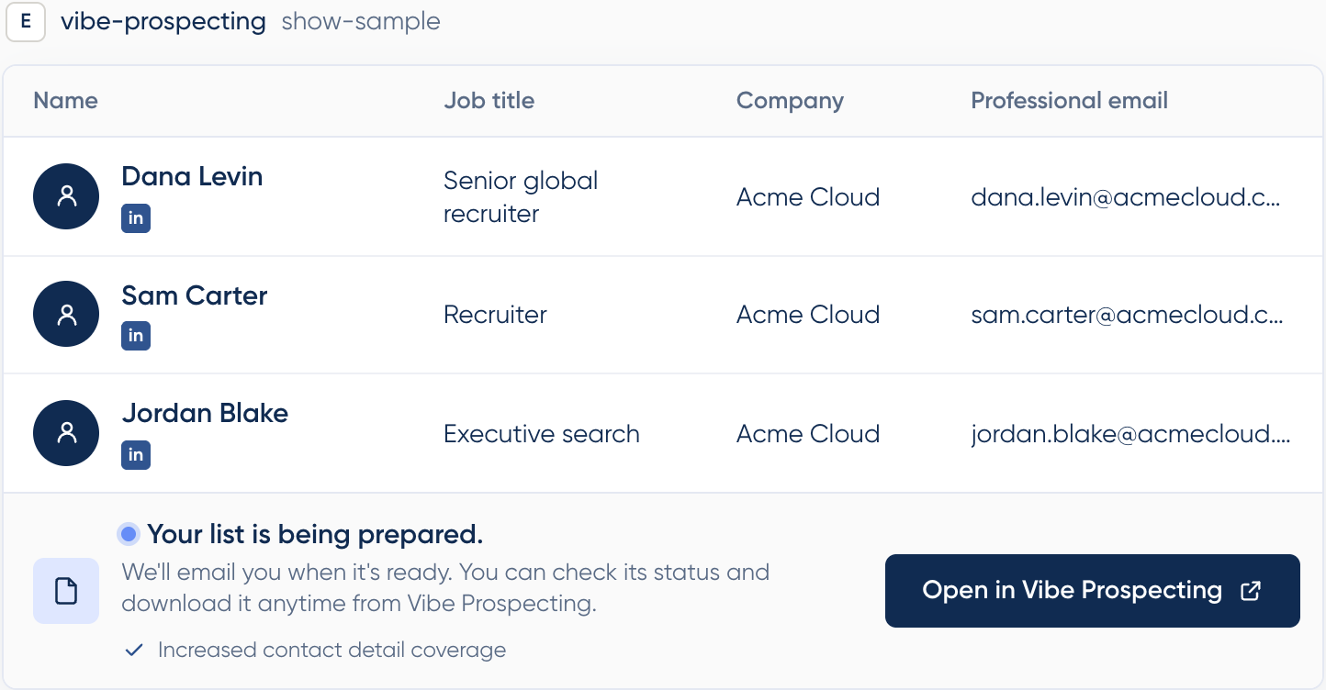The width and height of the screenshot is (1326, 690).
Task: Click the show-sample label
Action: pos(361,22)
